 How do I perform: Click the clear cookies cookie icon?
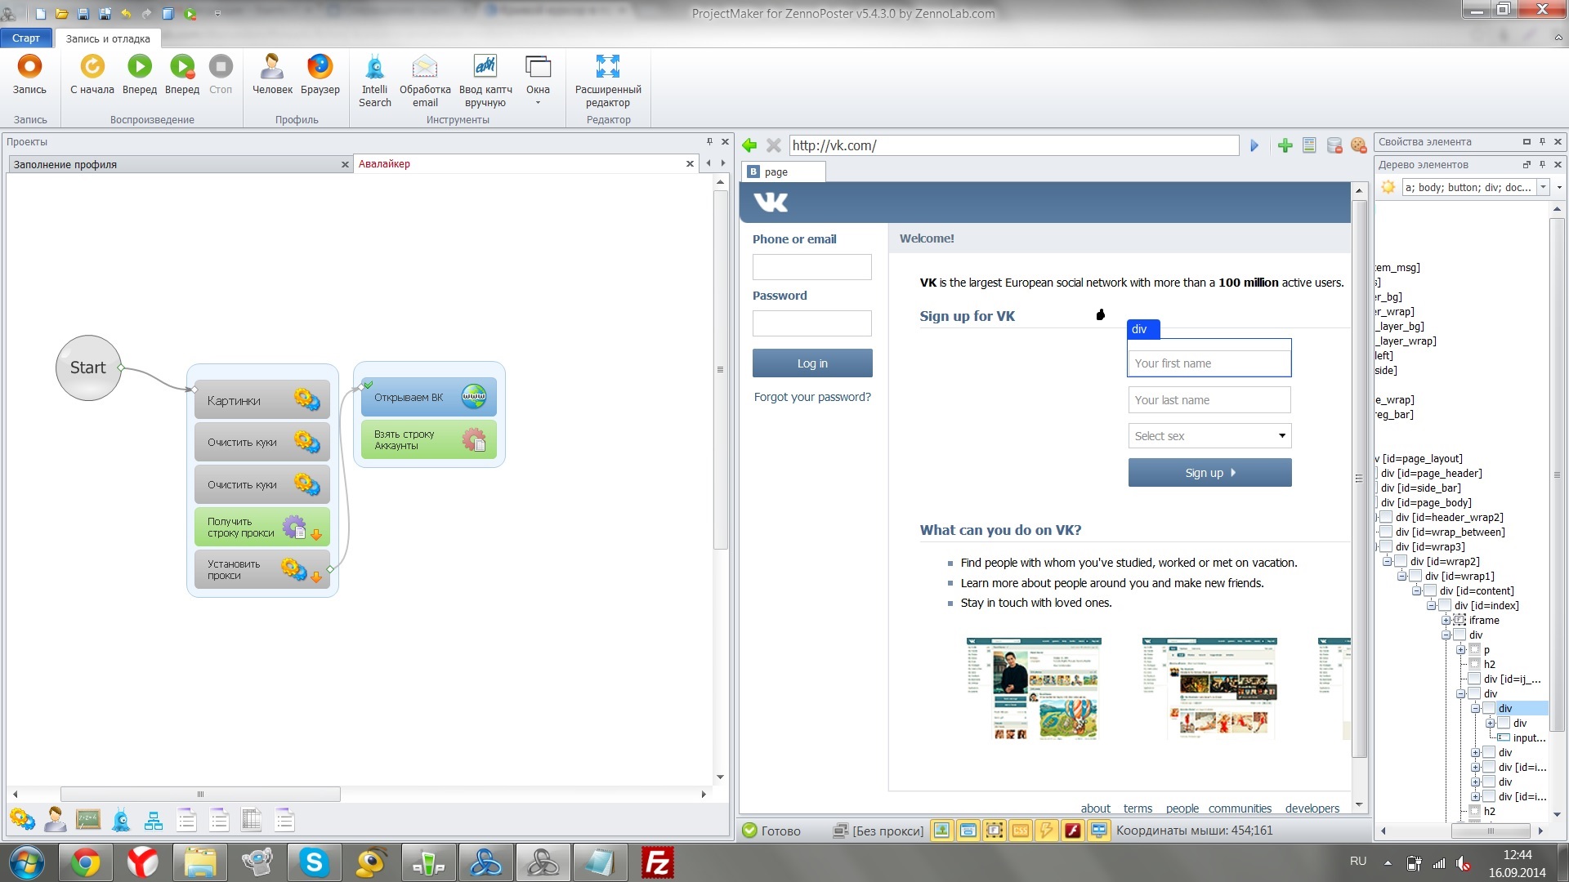coord(1358,145)
